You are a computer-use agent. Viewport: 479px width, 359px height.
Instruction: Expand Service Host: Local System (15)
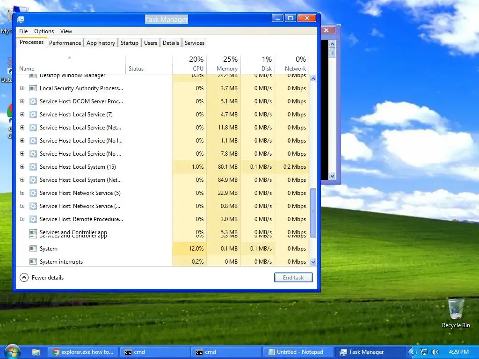[x=22, y=167]
